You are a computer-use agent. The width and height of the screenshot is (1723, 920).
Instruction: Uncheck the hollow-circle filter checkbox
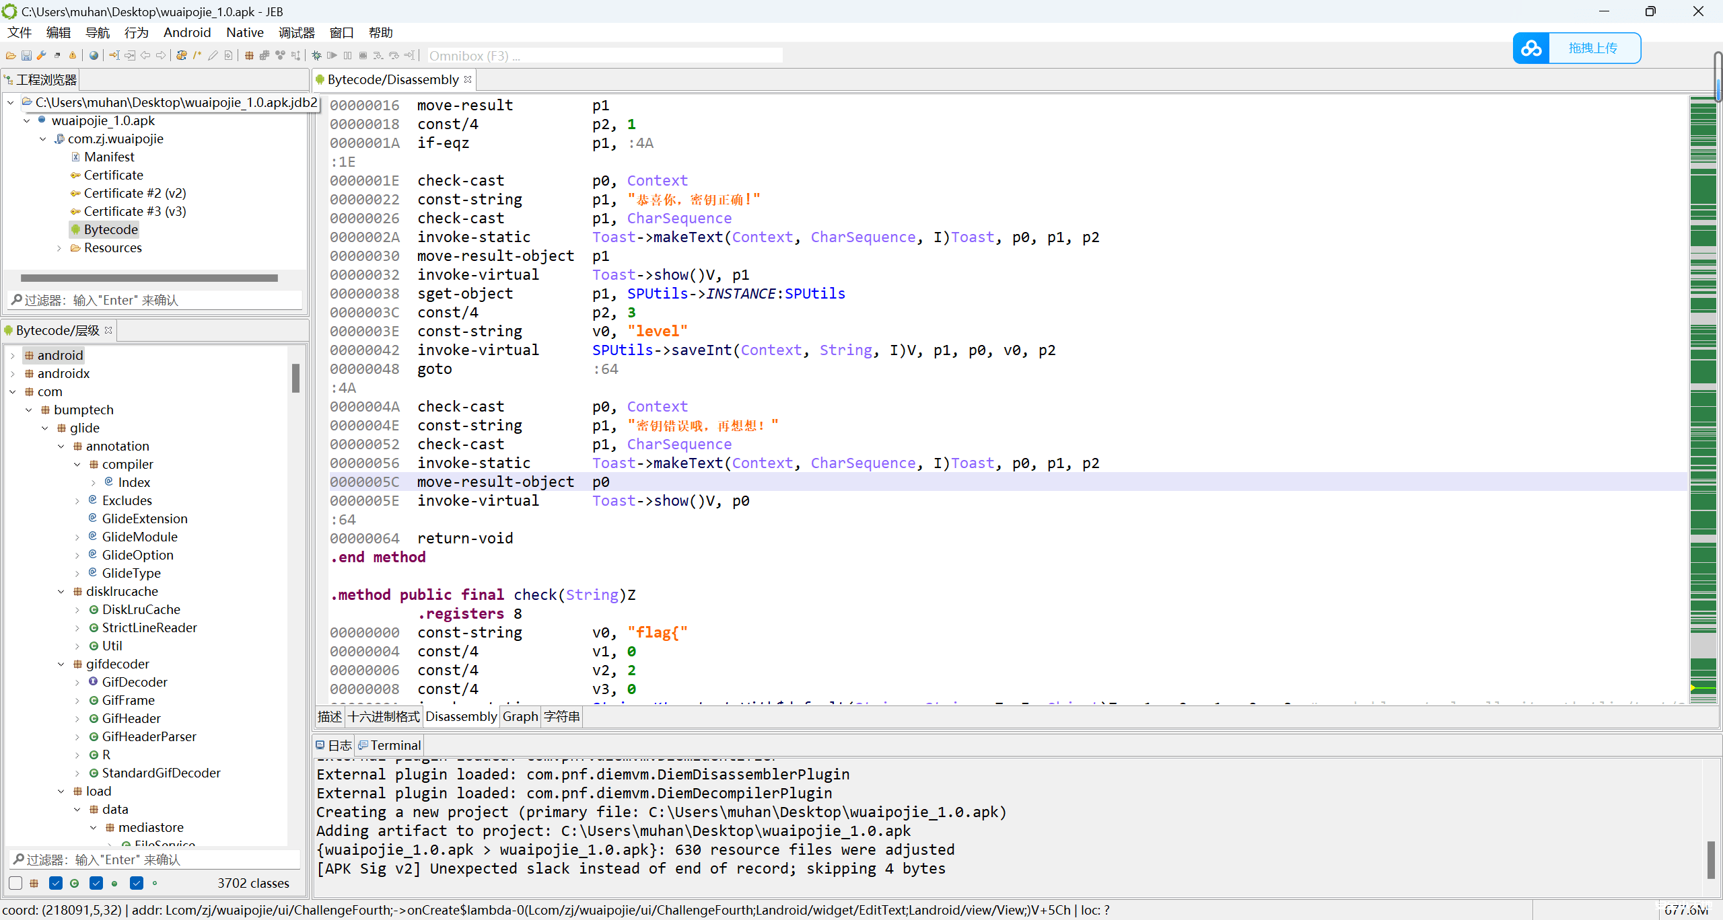click(x=137, y=883)
